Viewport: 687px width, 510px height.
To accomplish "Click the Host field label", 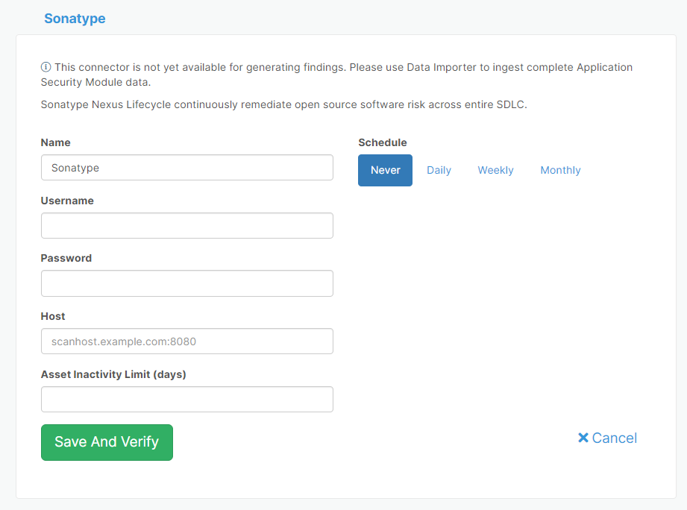I will coord(53,316).
